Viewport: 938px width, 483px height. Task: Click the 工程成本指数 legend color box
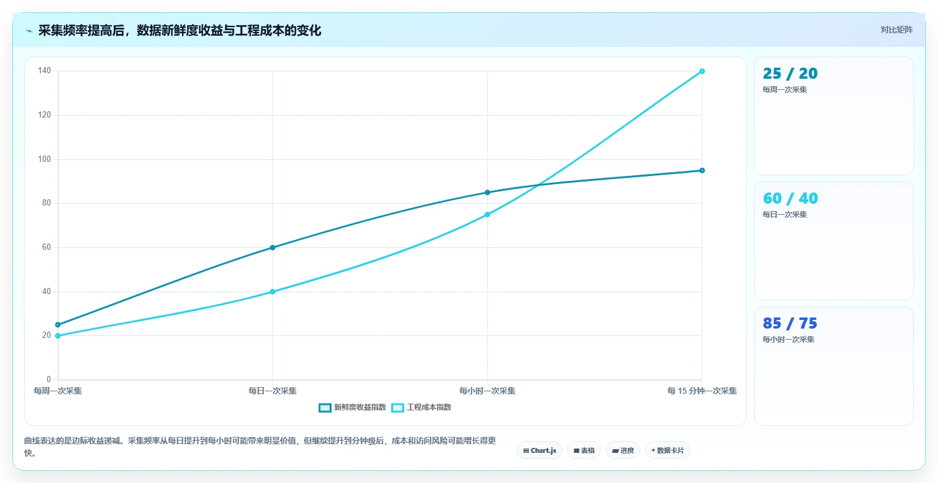(398, 407)
